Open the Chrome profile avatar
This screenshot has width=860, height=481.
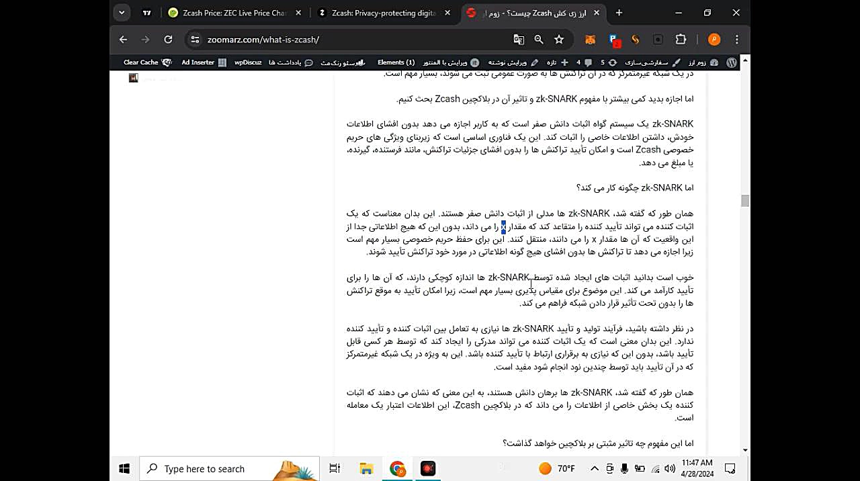pos(714,40)
